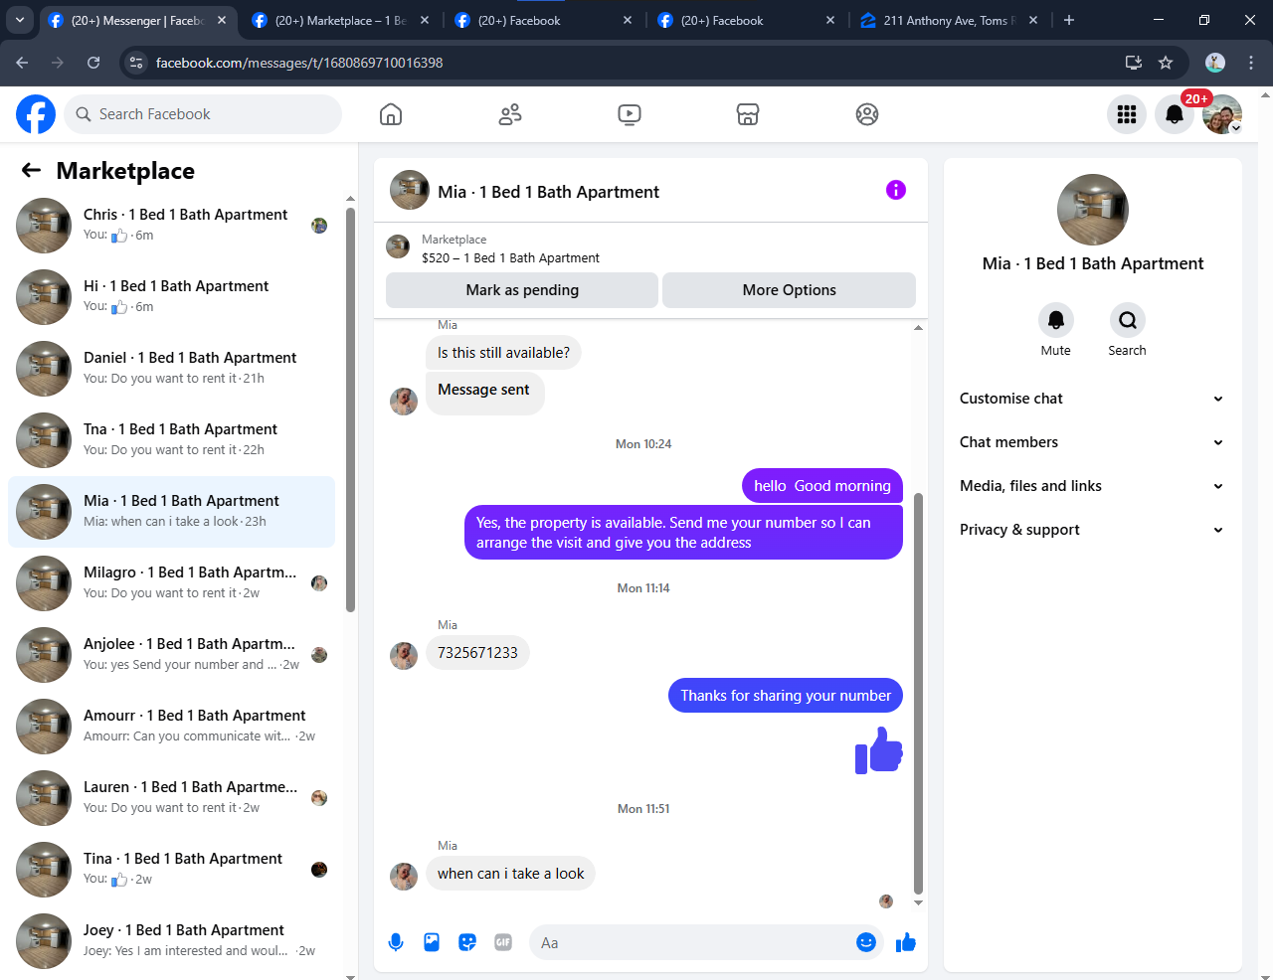Click the Facebook logo
This screenshot has width=1273, height=980.
36,114
